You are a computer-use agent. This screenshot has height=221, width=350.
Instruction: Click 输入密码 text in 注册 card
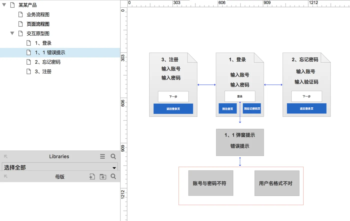tap(171, 78)
